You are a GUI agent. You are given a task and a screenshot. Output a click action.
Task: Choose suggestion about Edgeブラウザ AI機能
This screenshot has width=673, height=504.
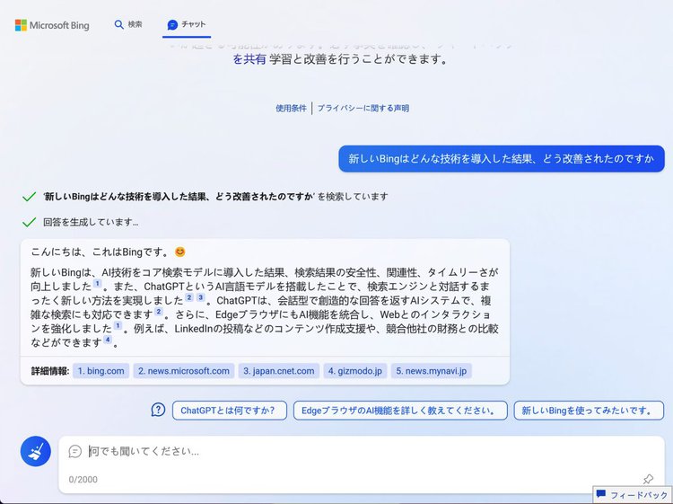(x=400, y=411)
